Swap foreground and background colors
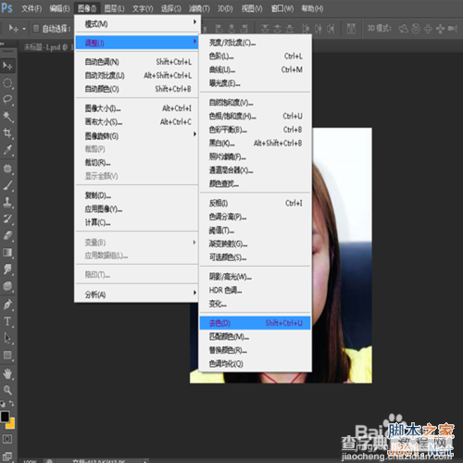The height and width of the screenshot is (463, 463). tap(11, 404)
